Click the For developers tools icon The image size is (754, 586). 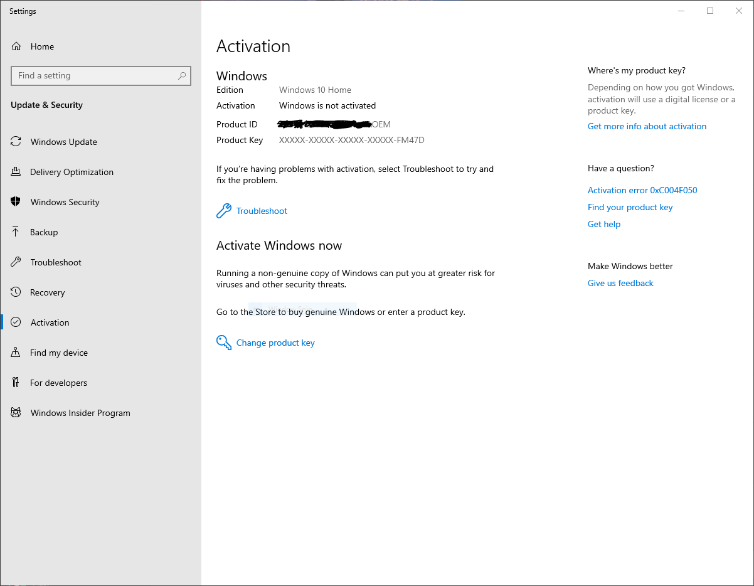pyautogui.click(x=16, y=383)
